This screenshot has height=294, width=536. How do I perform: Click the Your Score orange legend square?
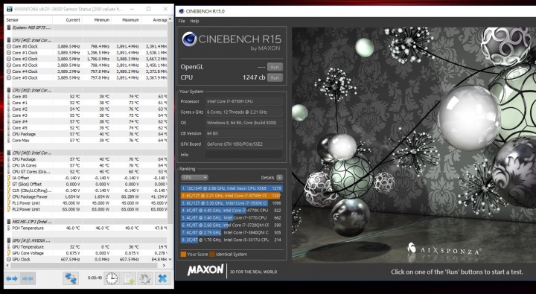tap(184, 255)
